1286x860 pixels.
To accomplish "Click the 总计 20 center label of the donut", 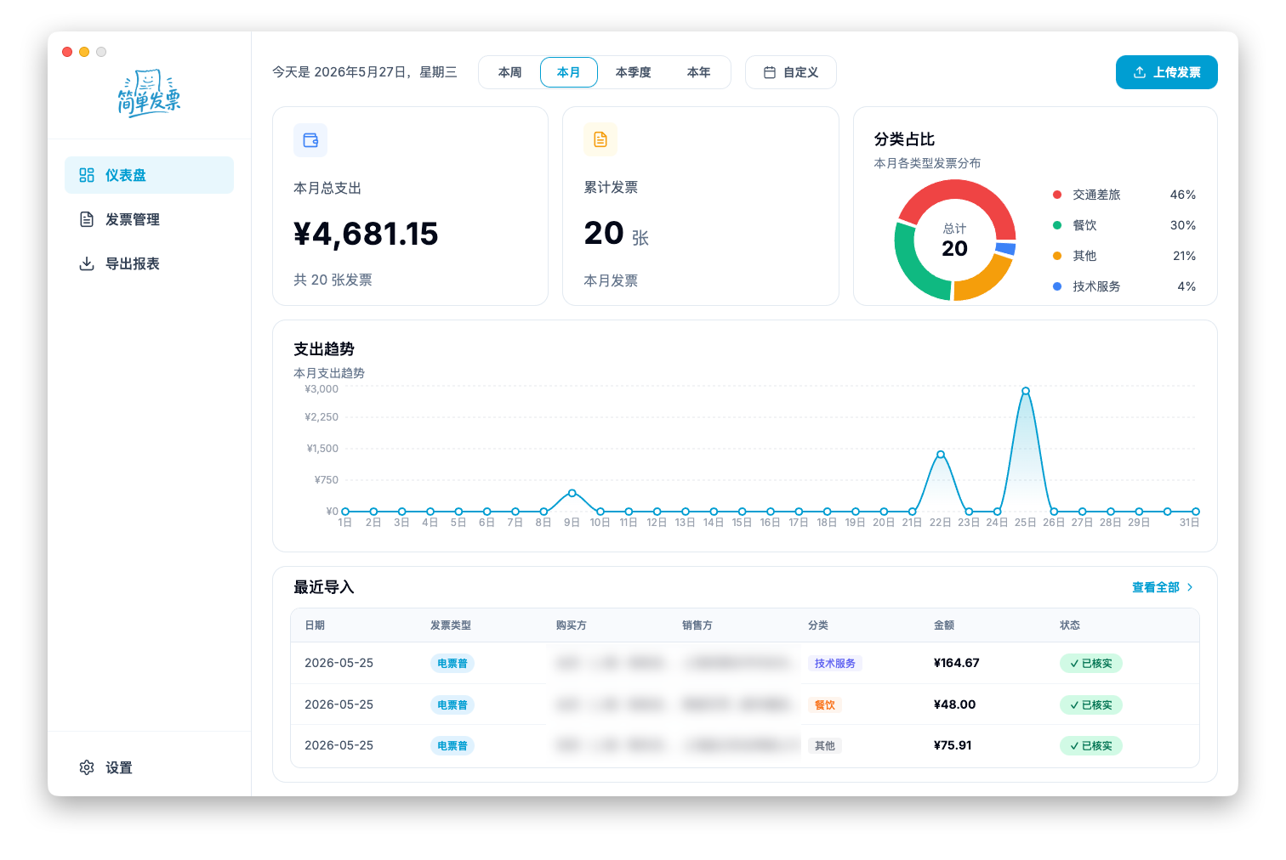I will click(955, 241).
